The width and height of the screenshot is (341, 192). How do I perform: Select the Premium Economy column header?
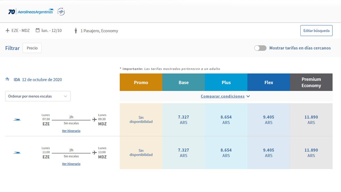pos(311,82)
